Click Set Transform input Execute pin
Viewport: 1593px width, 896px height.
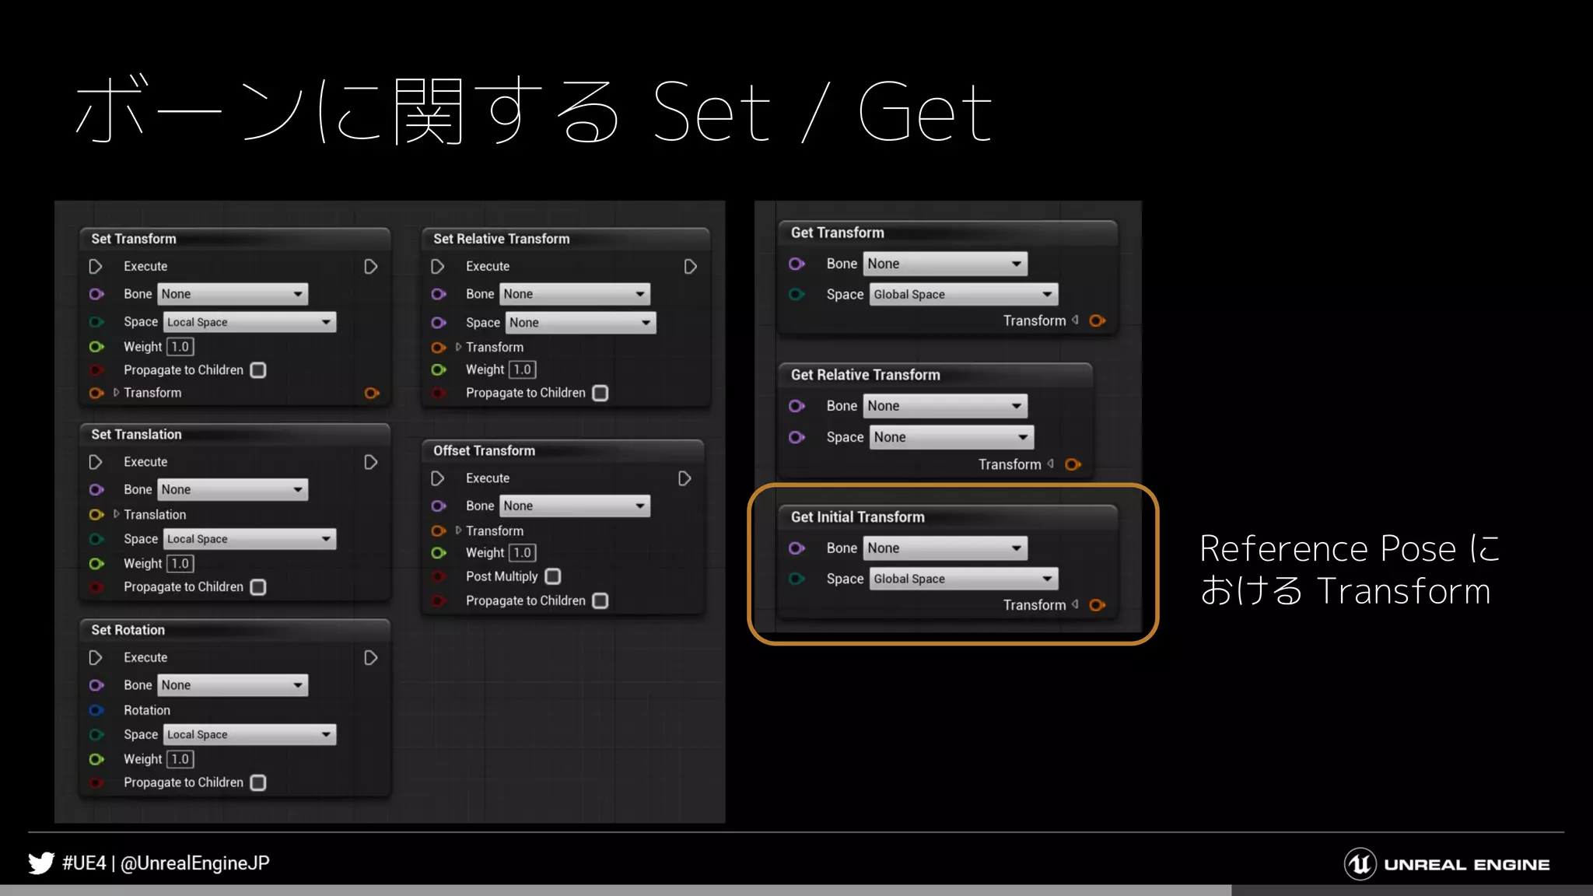(96, 267)
